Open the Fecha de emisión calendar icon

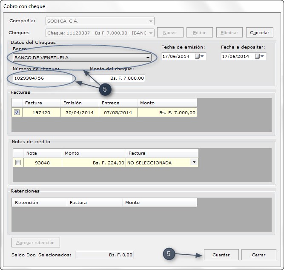(x=199, y=56)
